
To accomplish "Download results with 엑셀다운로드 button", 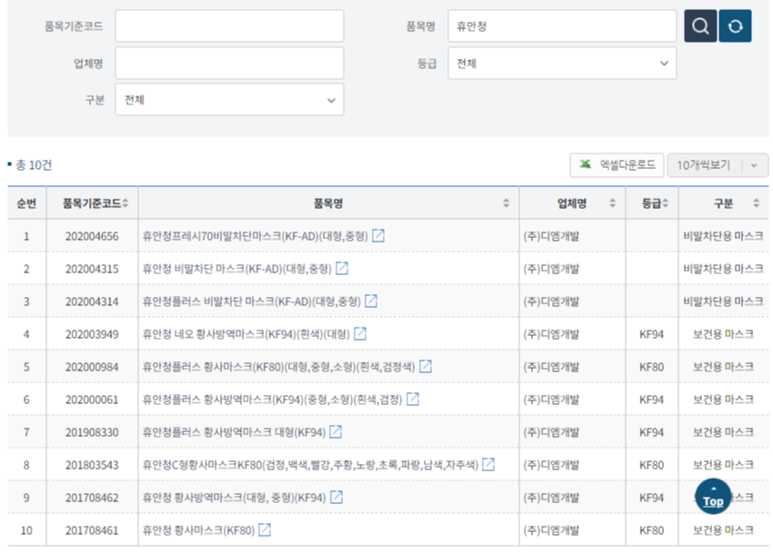I will coord(617,165).
